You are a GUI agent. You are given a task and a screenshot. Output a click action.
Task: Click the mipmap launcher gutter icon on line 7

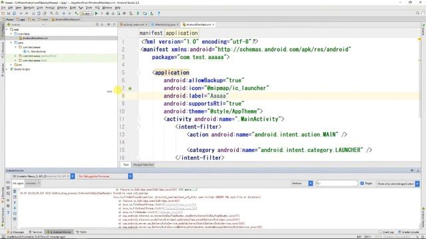click(130, 88)
